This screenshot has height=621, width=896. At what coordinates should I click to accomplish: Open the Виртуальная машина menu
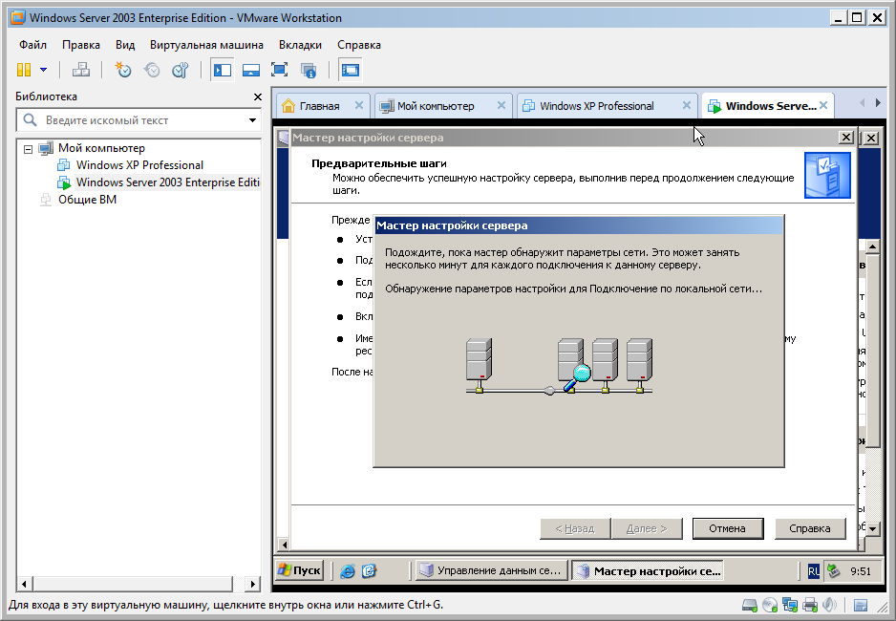[206, 45]
